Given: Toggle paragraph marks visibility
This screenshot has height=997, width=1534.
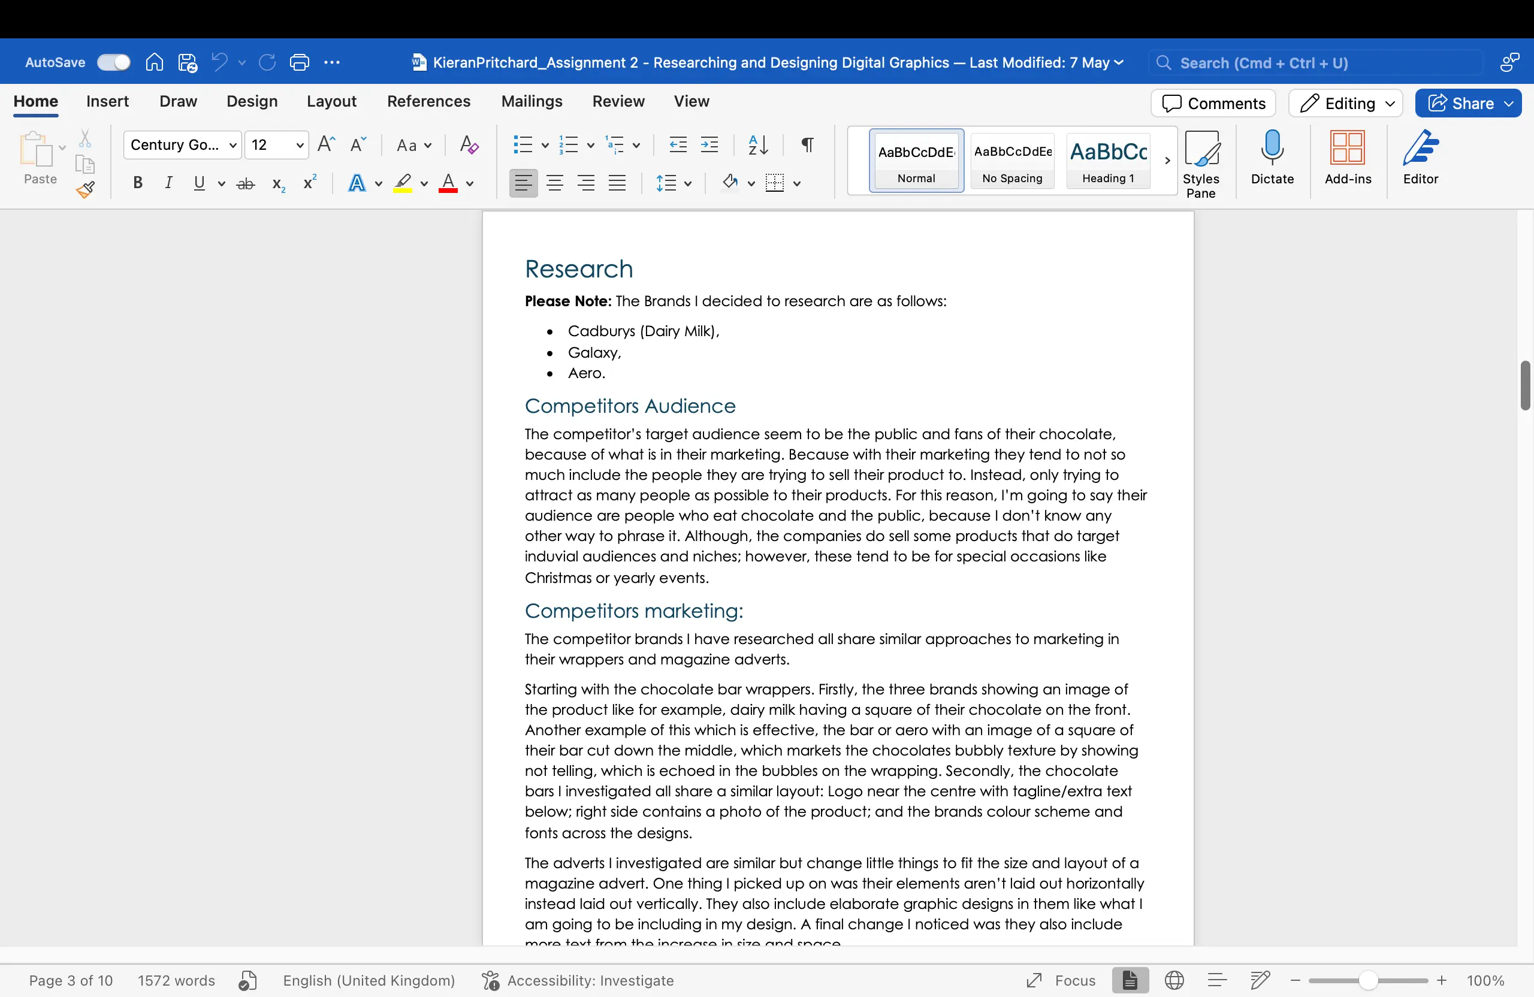Looking at the screenshot, I should click(x=807, y=145).
